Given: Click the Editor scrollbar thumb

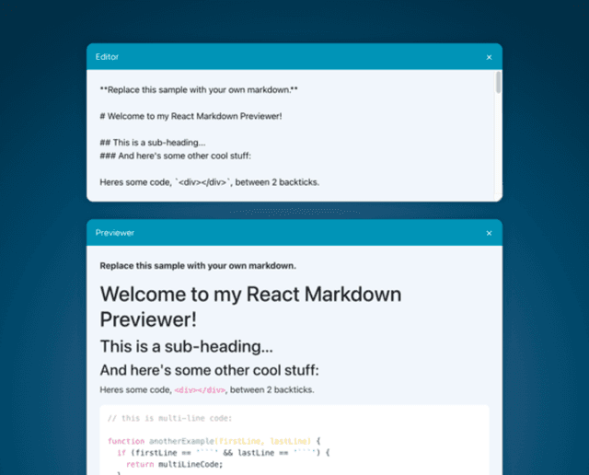Looking at the screenshot, I should (498, 82).
